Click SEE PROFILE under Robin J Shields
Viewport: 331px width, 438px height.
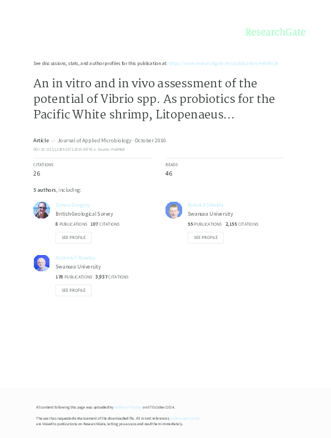click(205, 237)
